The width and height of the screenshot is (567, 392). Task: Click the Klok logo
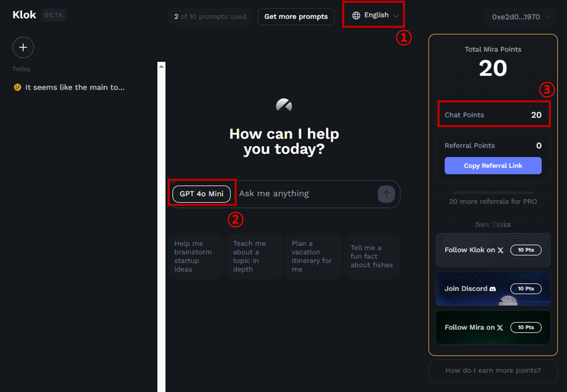(x=24, y=15)
